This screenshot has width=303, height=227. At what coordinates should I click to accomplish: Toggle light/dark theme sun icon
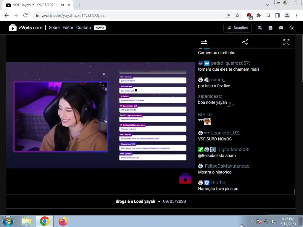[291, 28]
